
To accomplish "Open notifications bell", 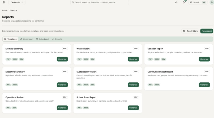I will 184,2.
